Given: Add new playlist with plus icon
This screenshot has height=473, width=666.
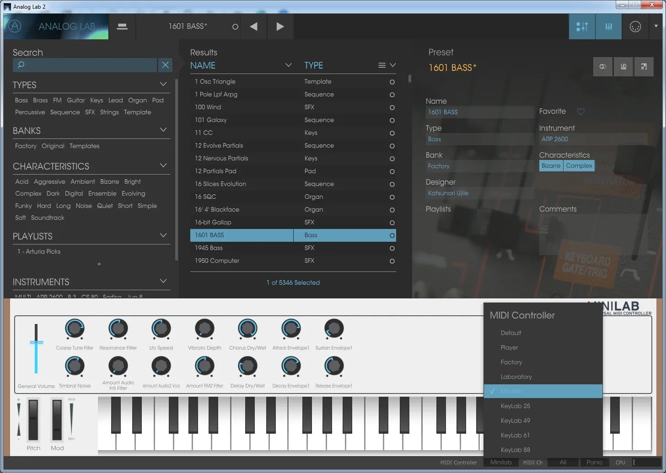Looking at the screenshot, I should point(99,264).
